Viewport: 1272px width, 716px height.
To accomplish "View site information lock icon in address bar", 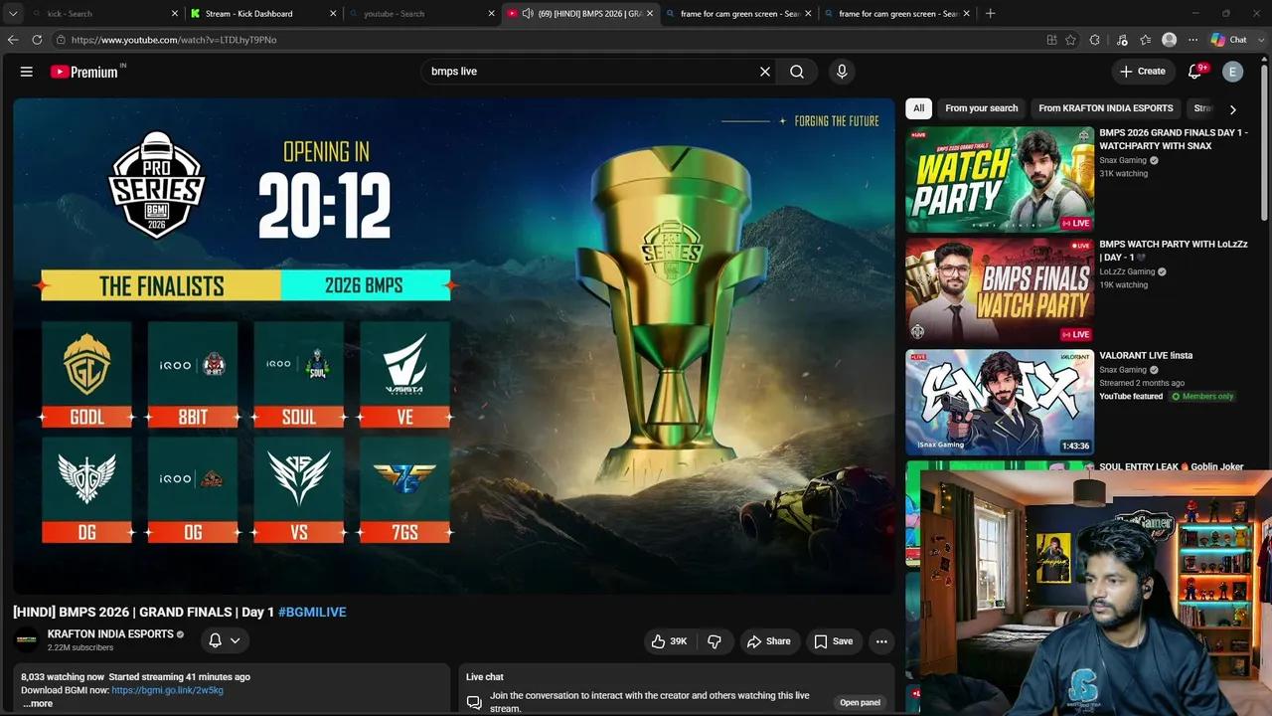I will pos(61,40).
